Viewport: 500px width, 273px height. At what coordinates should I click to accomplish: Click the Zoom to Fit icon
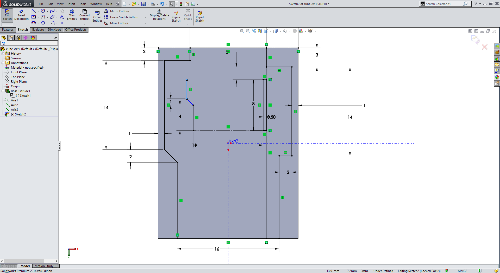[242, 31]
